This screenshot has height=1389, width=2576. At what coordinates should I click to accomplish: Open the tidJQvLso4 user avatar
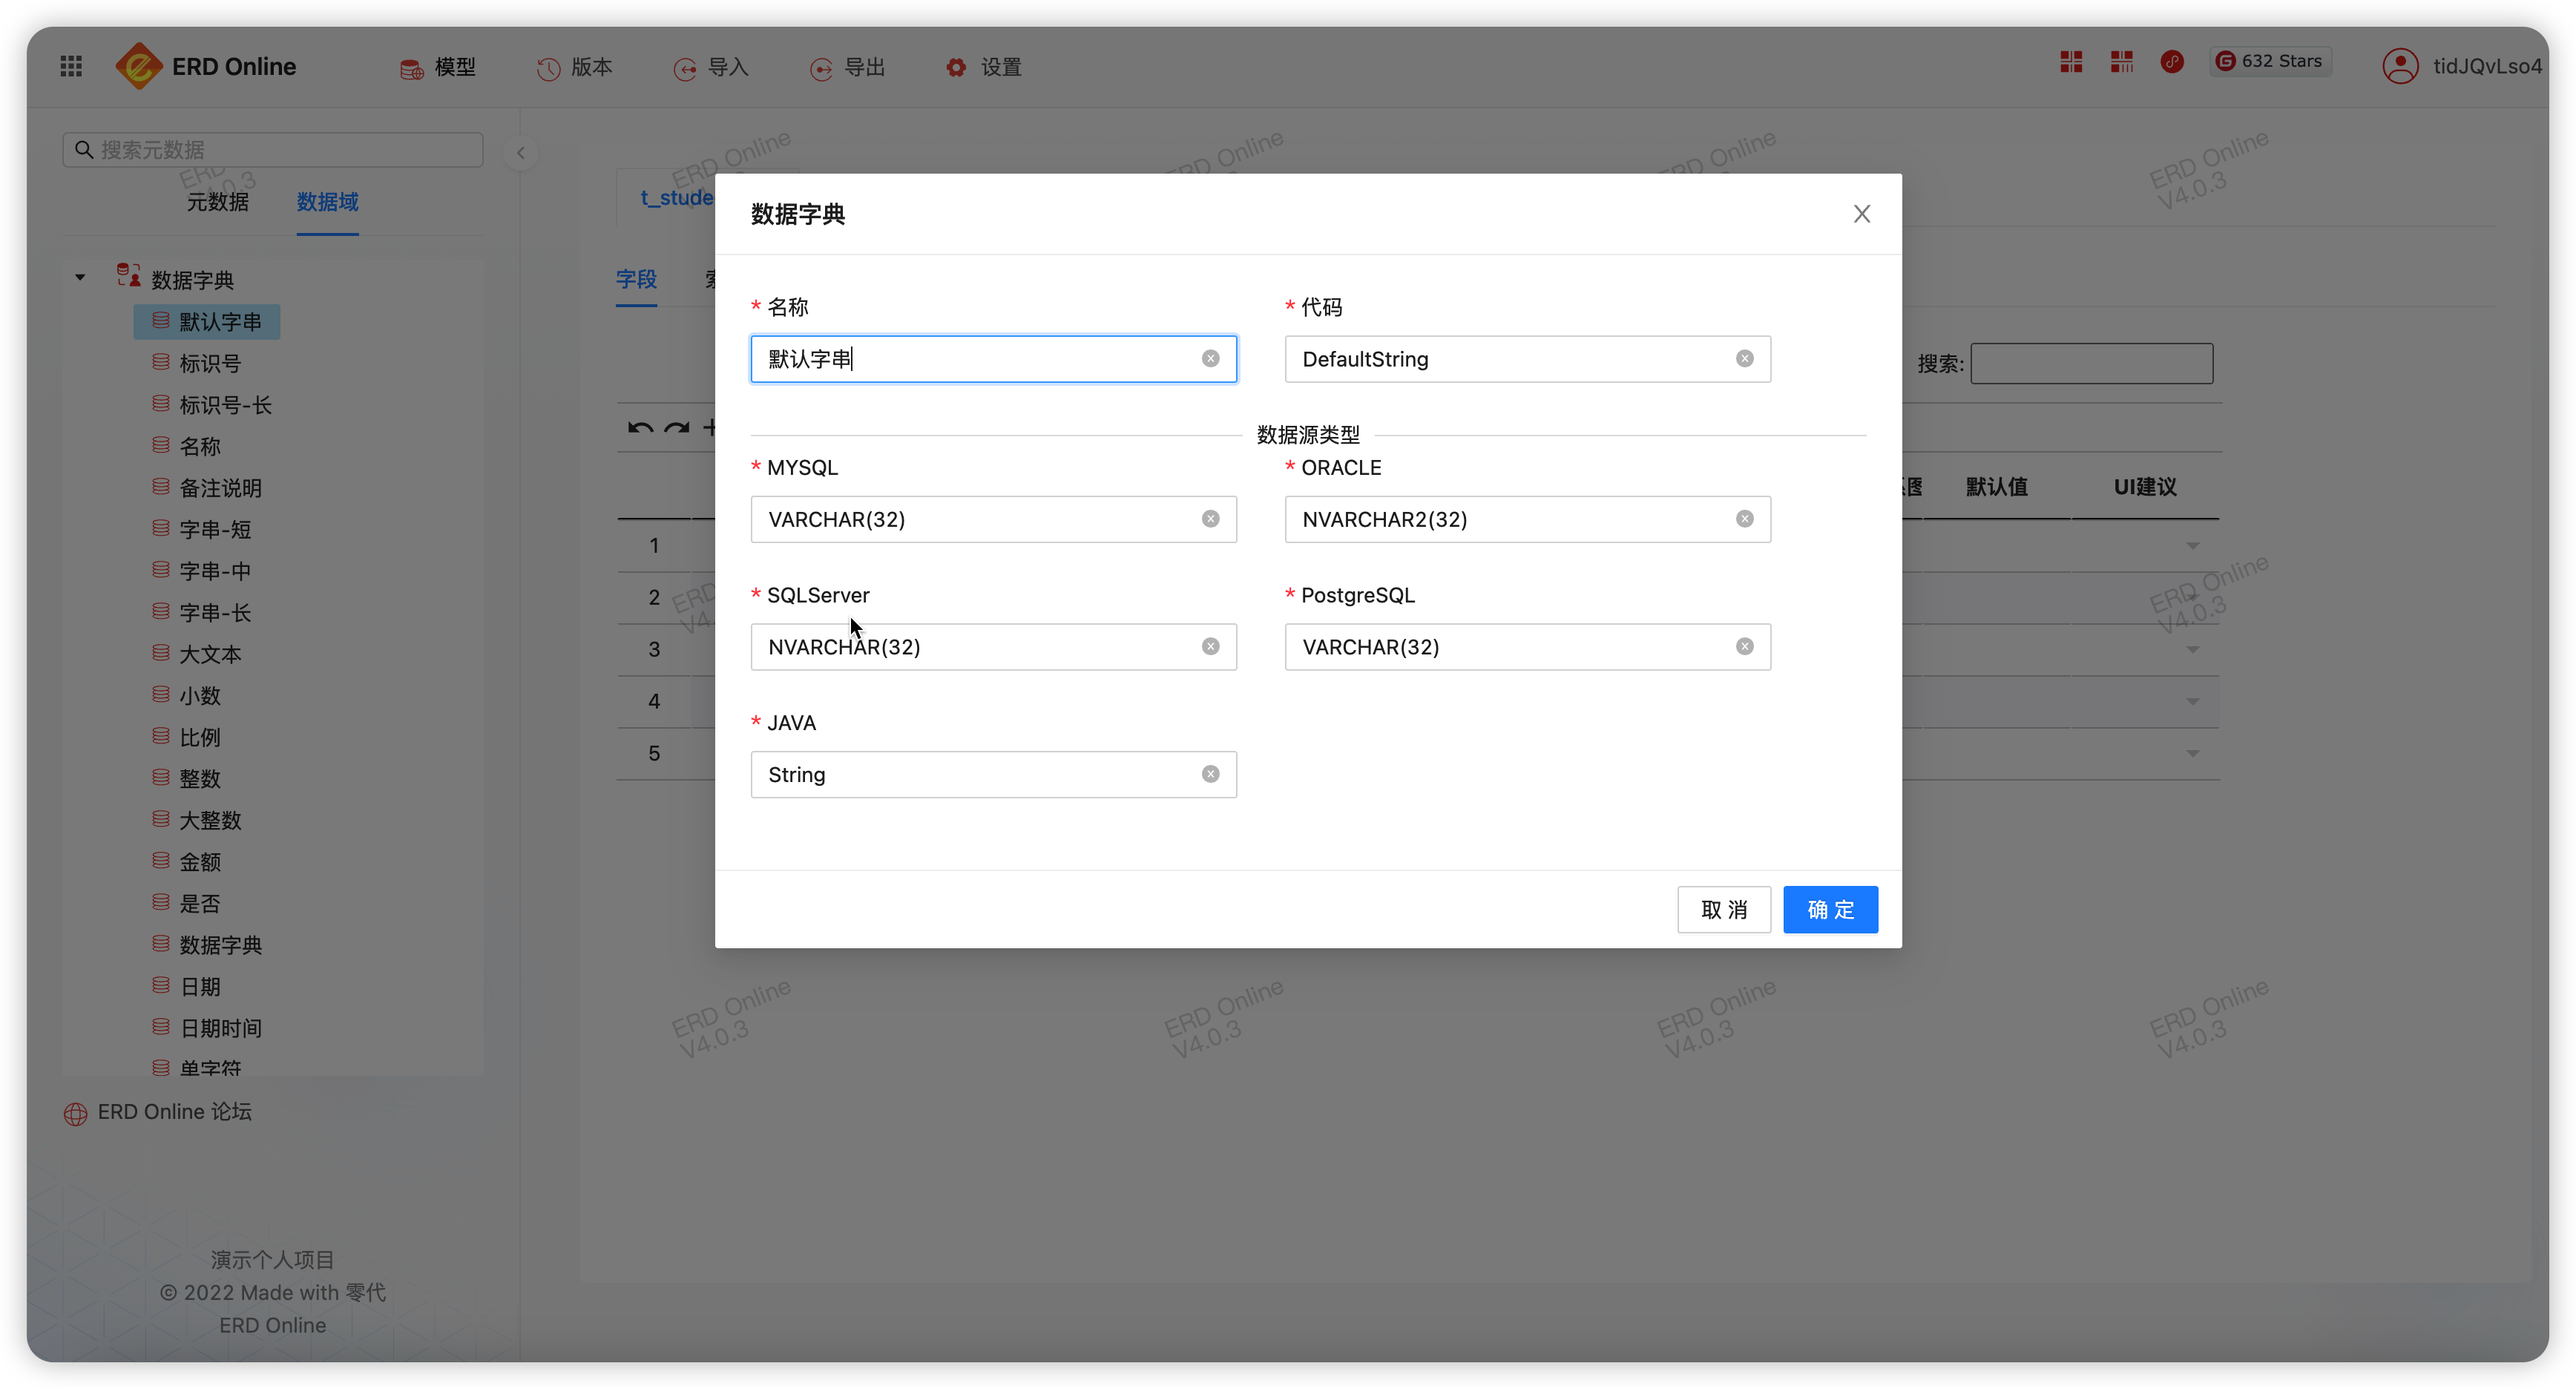[2399, 66]
